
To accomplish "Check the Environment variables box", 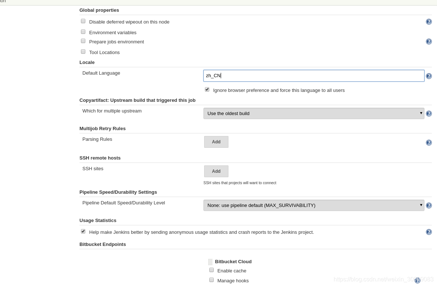I will click(x=83, y=32).
